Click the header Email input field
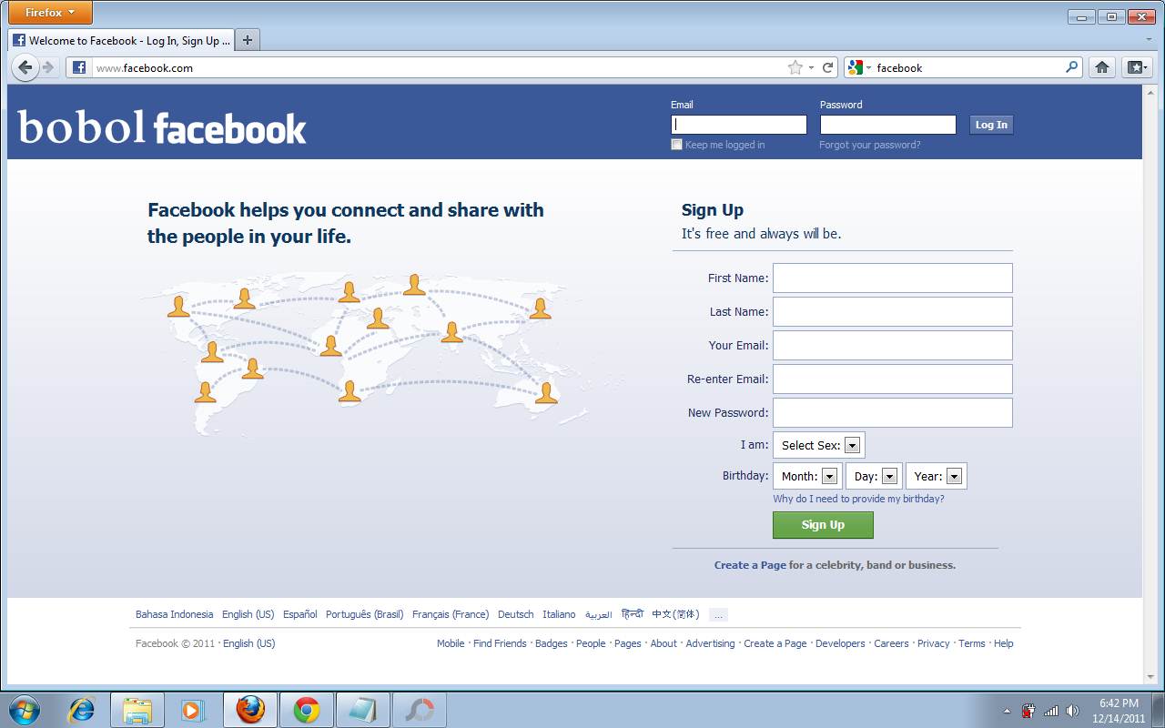 click(739, 125)
